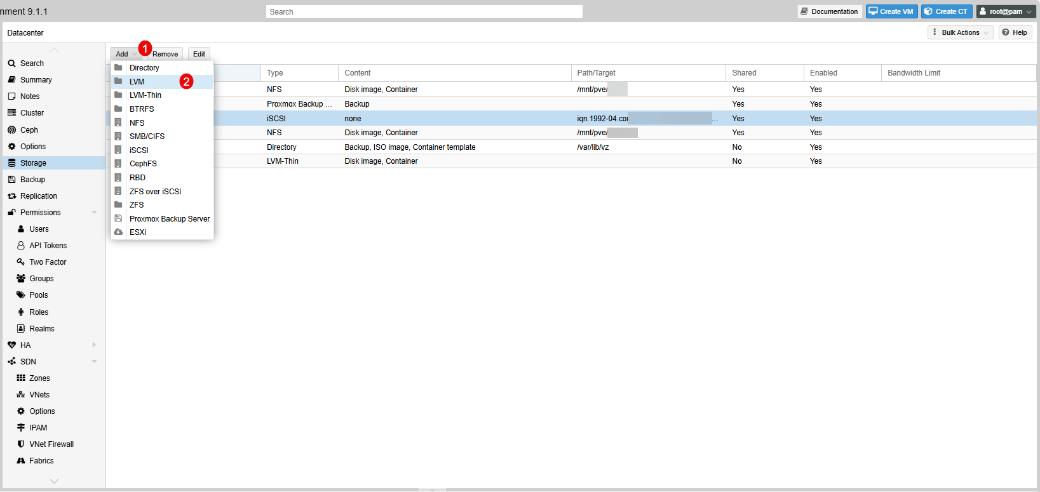Screen dimensions: 1040x492
Task: Choose ZFS over iSCSI storage type
Action: click(x=155, y=191)
